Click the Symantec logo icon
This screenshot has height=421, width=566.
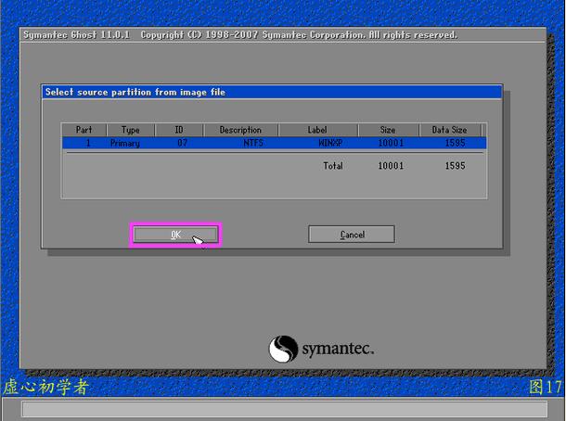[x=283, y=349]
